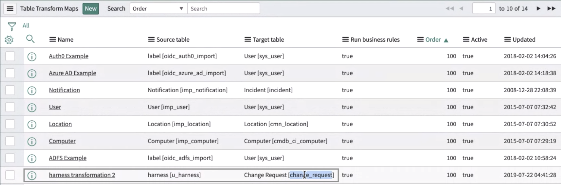The image size is (561, 185).
Task: Open the Updated column options menu
Action: 507,40
